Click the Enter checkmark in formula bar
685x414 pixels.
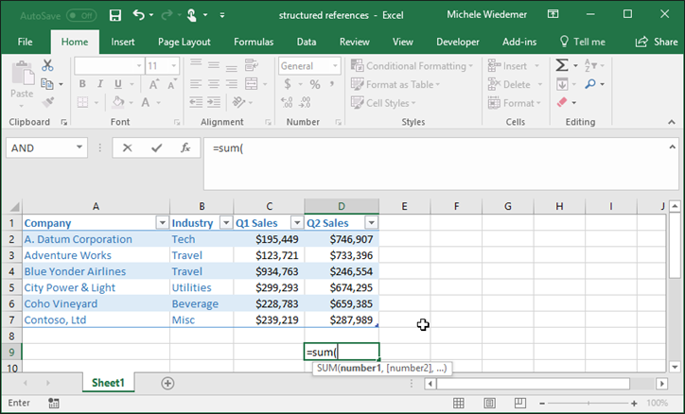[x=156, y=147]
